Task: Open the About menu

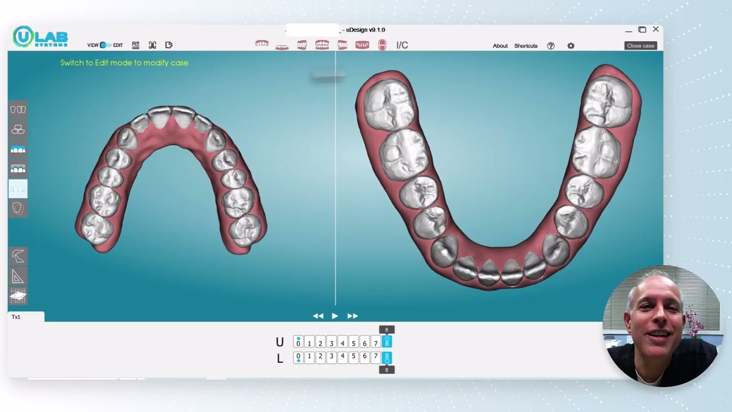Action: 500,46
